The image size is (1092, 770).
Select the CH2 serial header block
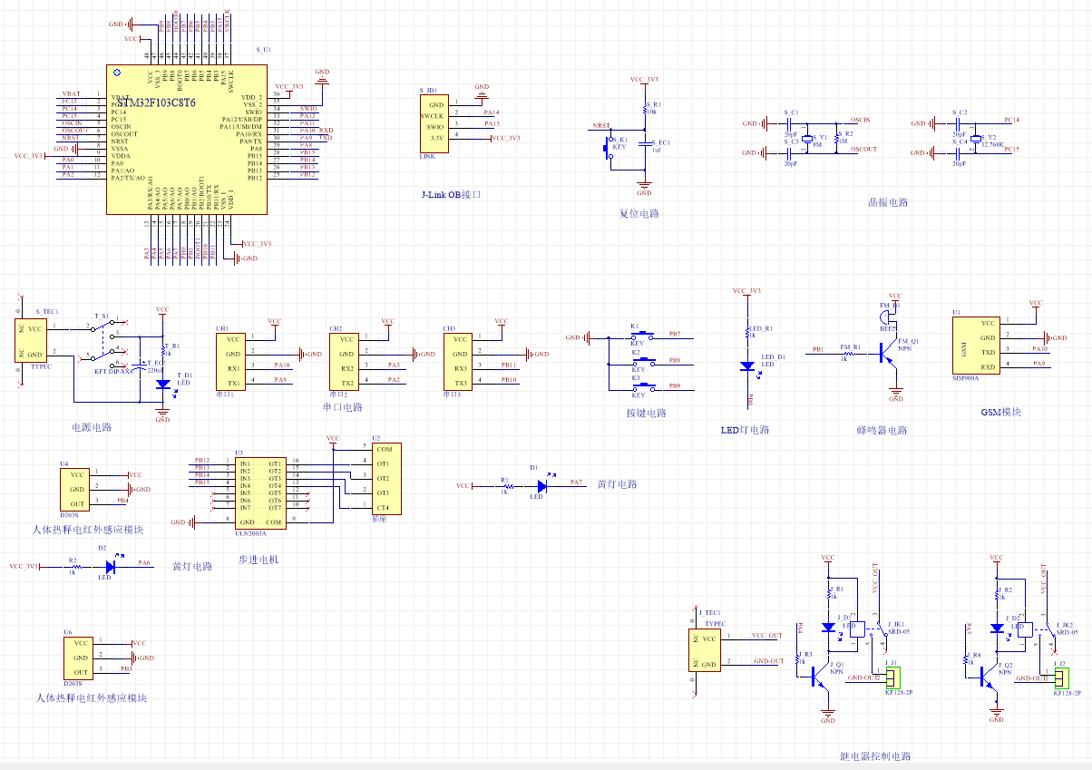(343, 361)
